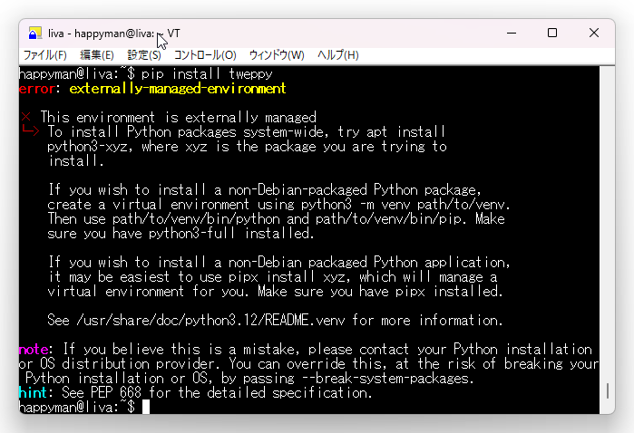The height and width of the screenshot is (433, 634).
Task: Click the yellow externally-managed-environment text
Action: click(178, 89)
